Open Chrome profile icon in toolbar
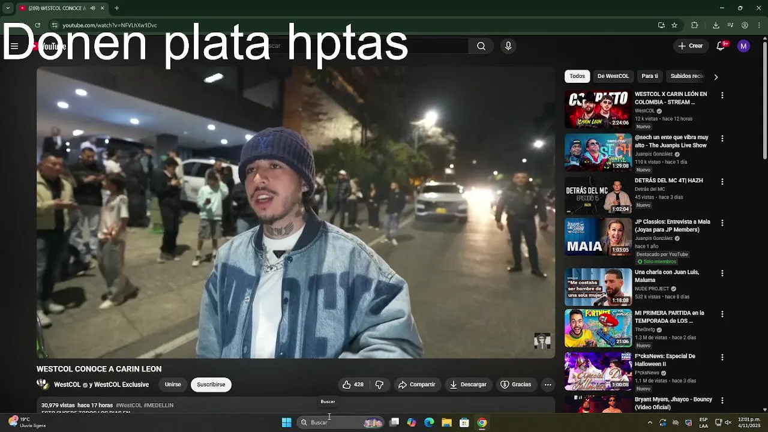This screenshot has height=432, width=768. [745, 25]
